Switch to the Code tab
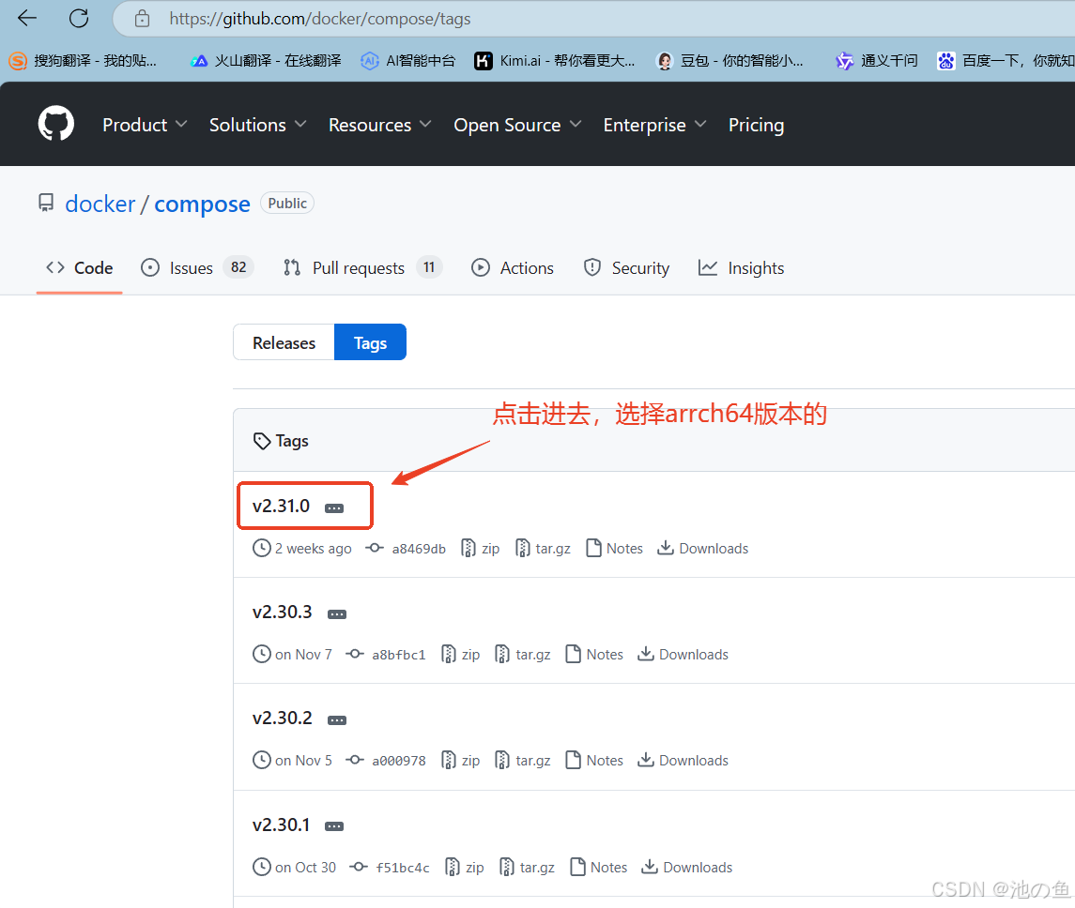 pyautogui.click(x=80, y=267)
